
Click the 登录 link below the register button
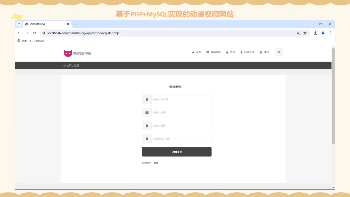tap(156, 162)
